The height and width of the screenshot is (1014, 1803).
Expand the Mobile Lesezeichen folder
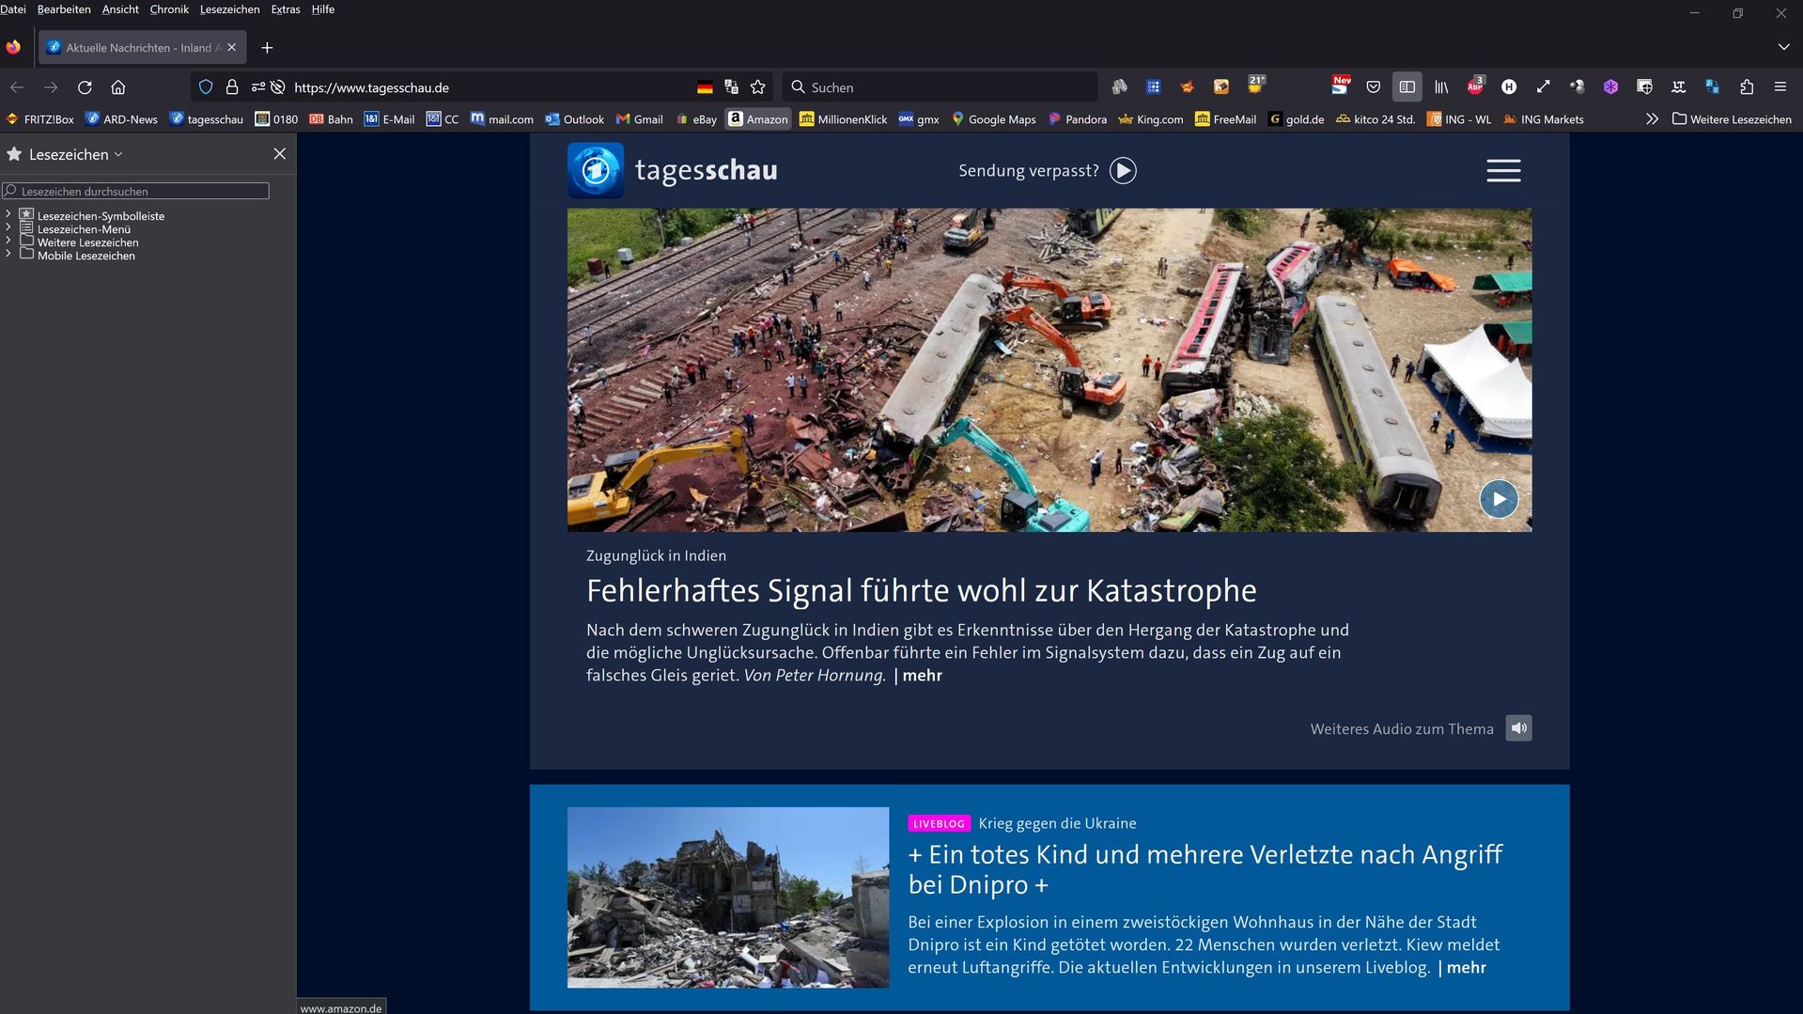(x=8, y=255)
